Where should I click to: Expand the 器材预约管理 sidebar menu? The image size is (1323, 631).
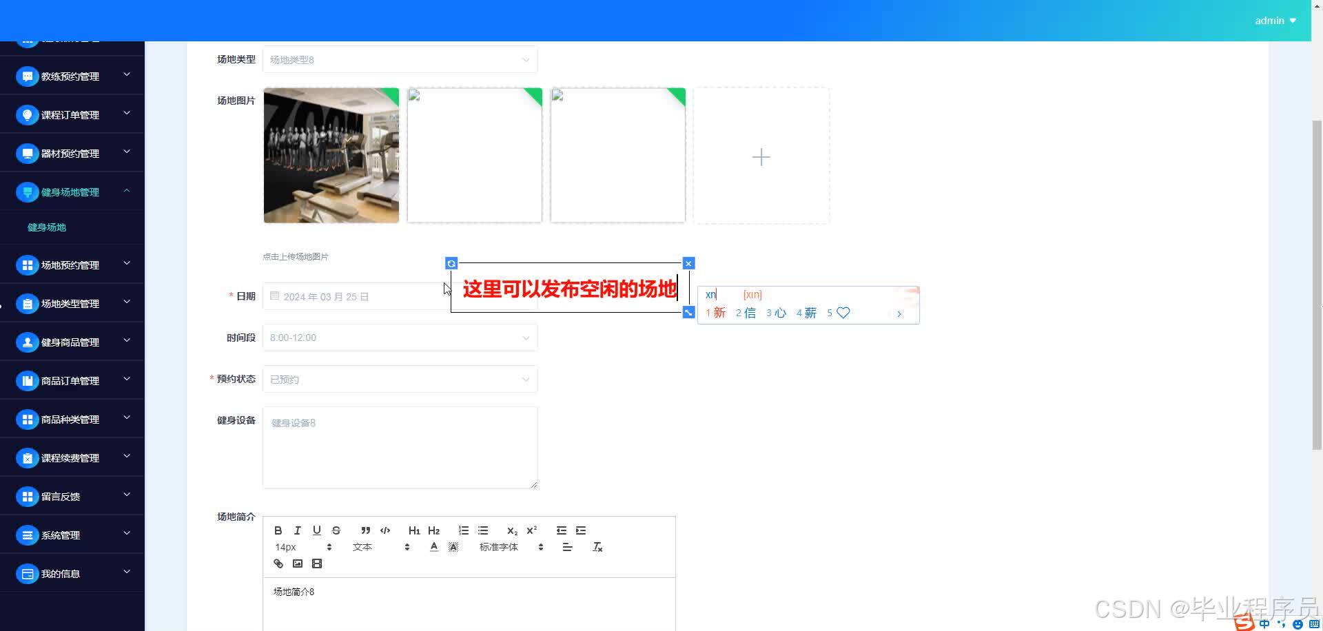72,153
